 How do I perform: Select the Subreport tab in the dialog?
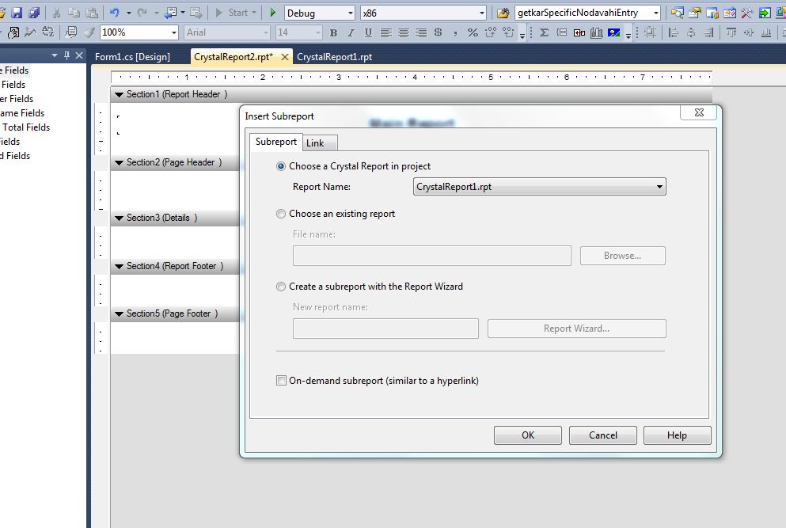276,142
